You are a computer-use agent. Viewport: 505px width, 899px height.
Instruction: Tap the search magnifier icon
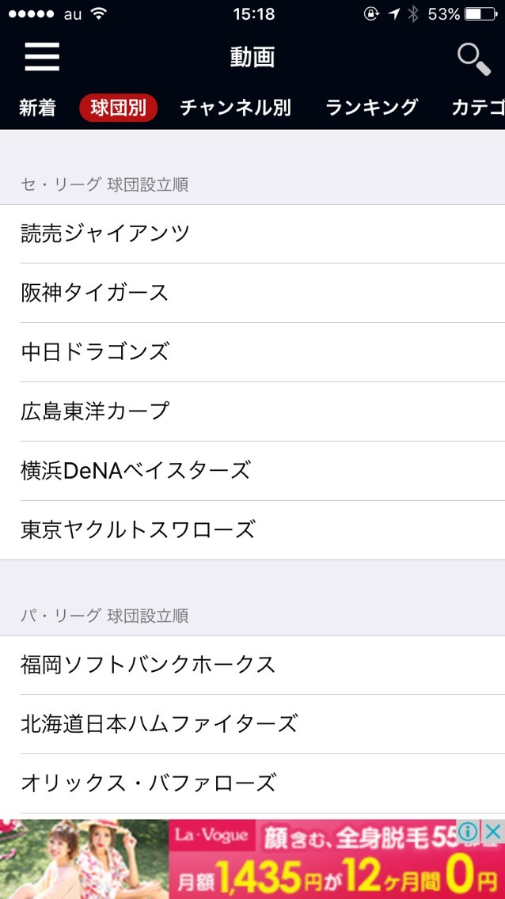click(473, 59)
